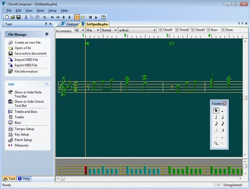Expand the polka2 style dropdown
The height and width of the screenshot is (189, 250).
(155, 30)
